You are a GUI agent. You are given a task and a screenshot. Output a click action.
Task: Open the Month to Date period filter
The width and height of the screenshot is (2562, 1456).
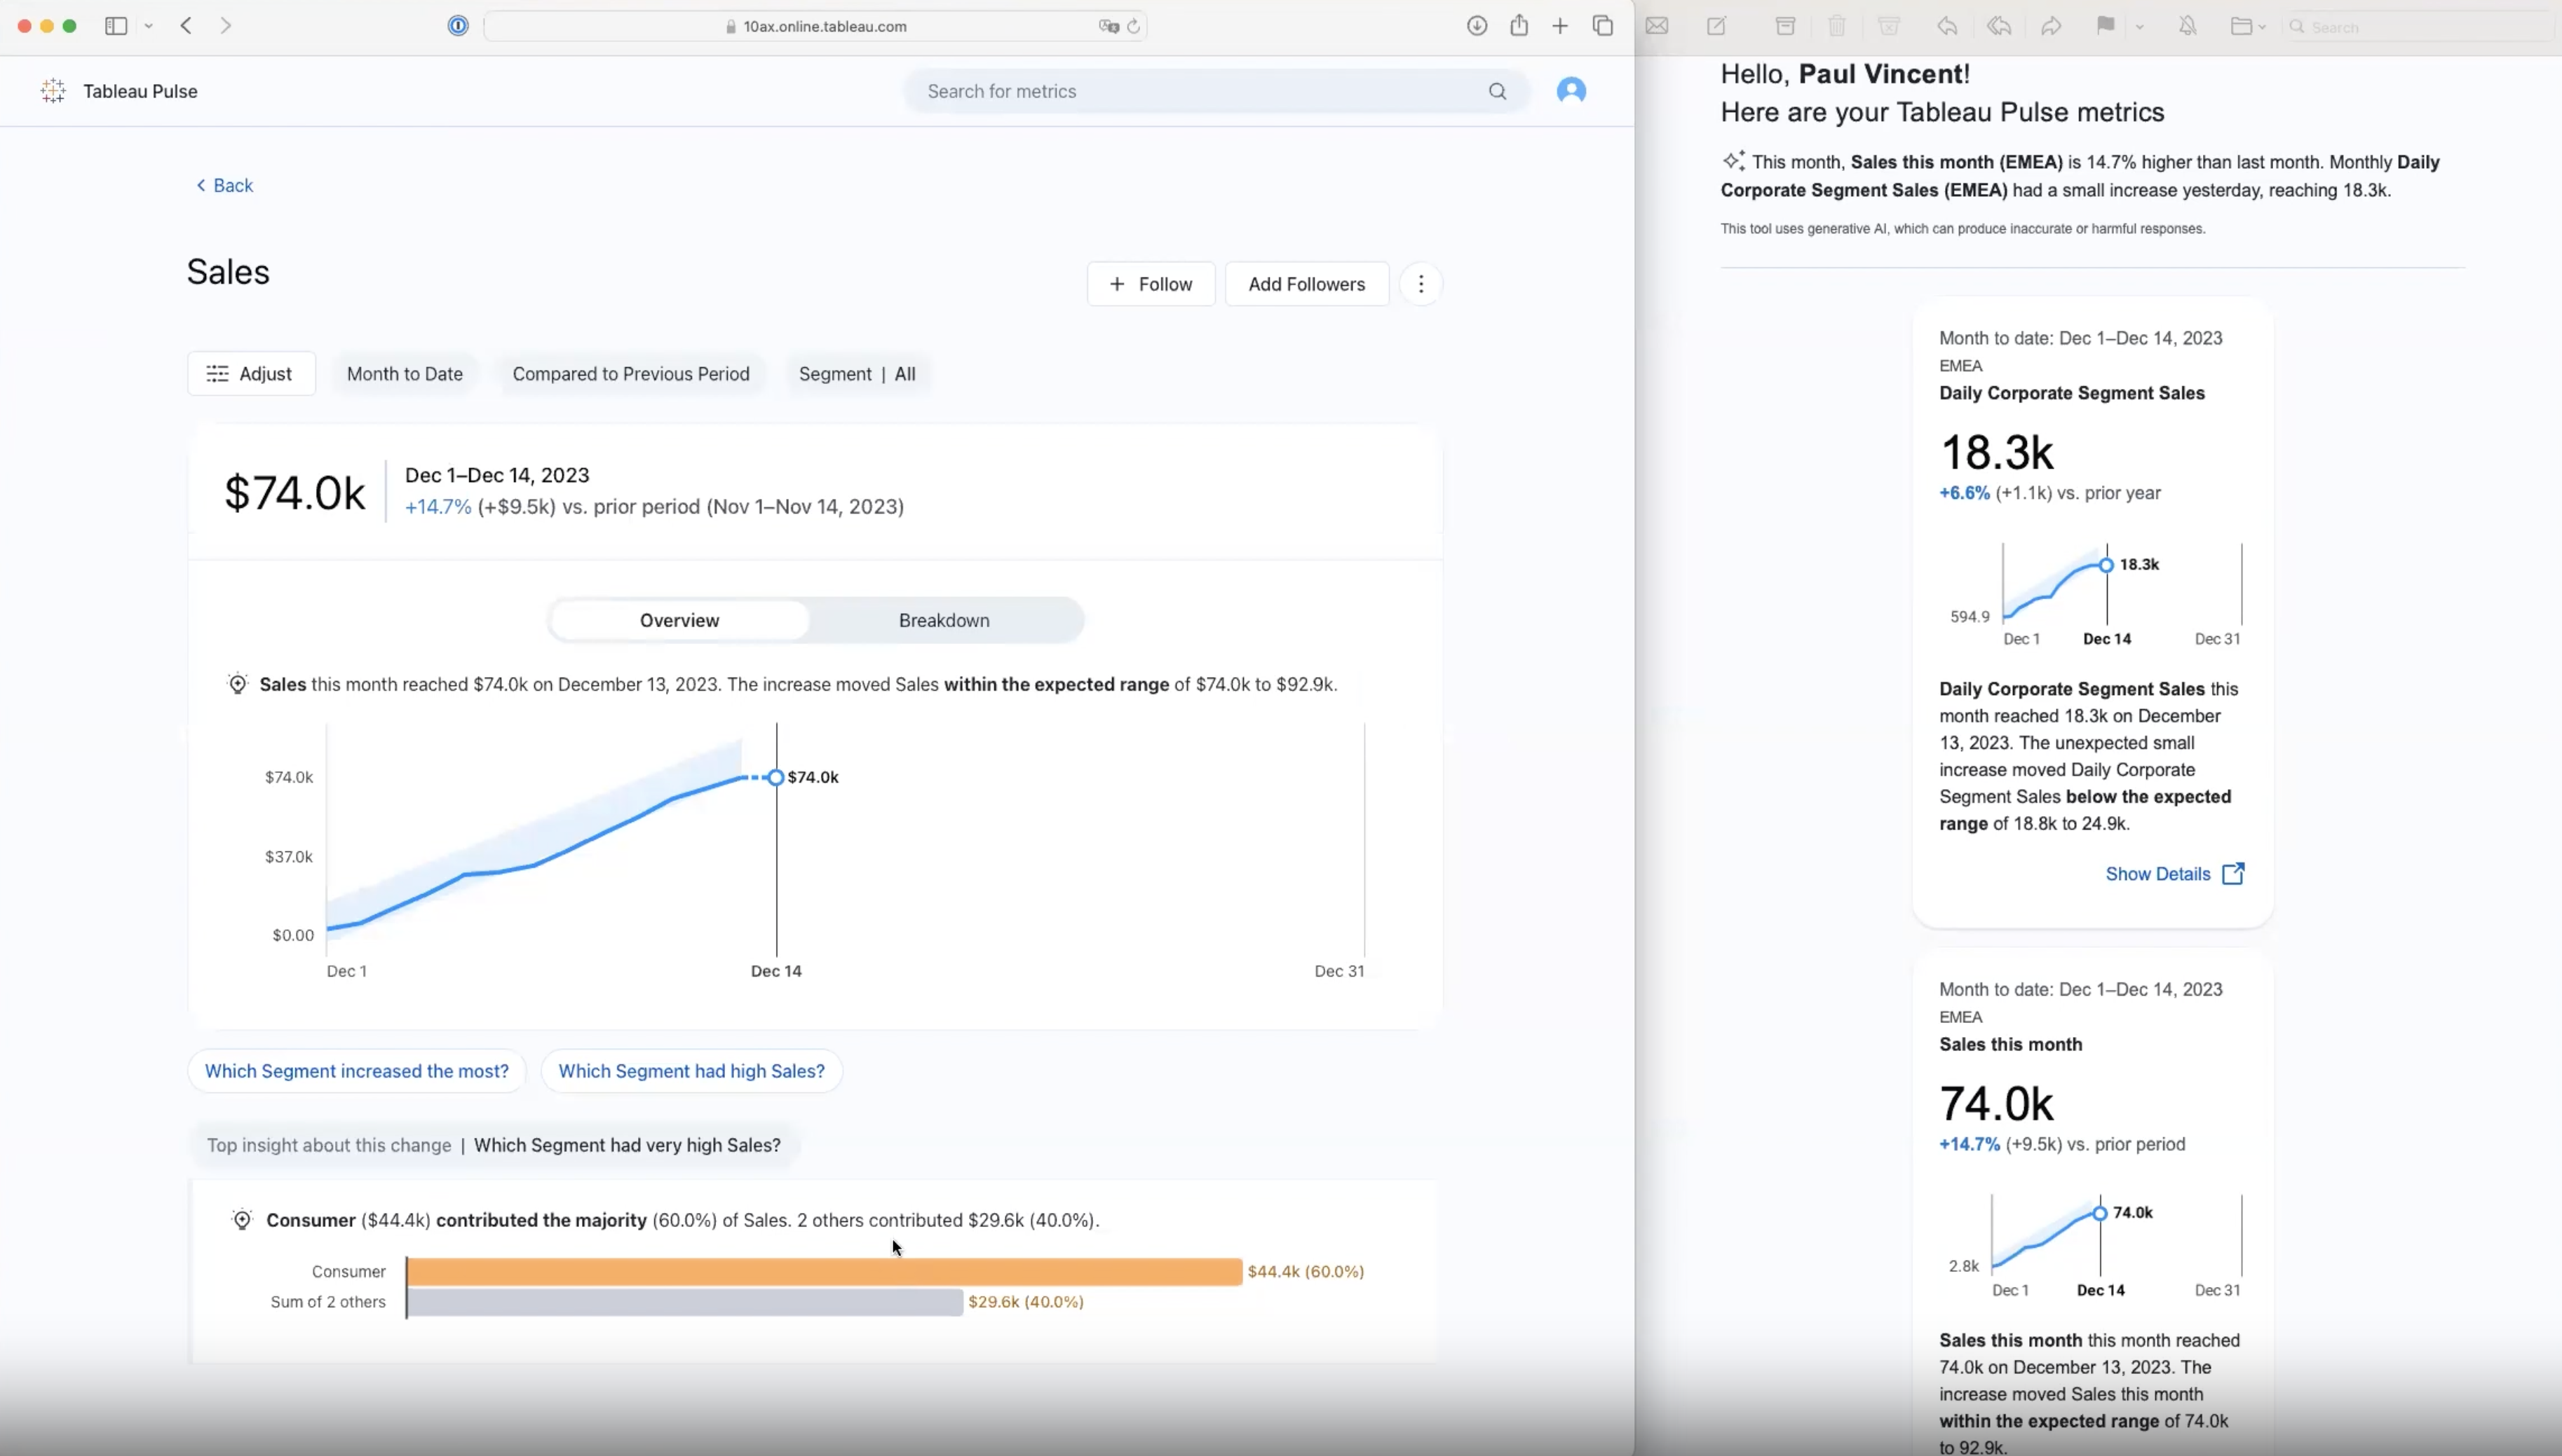[404, 374]
